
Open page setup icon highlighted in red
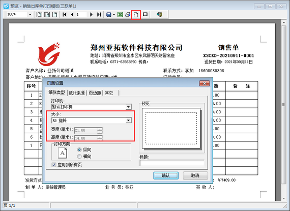click(136, 15)
